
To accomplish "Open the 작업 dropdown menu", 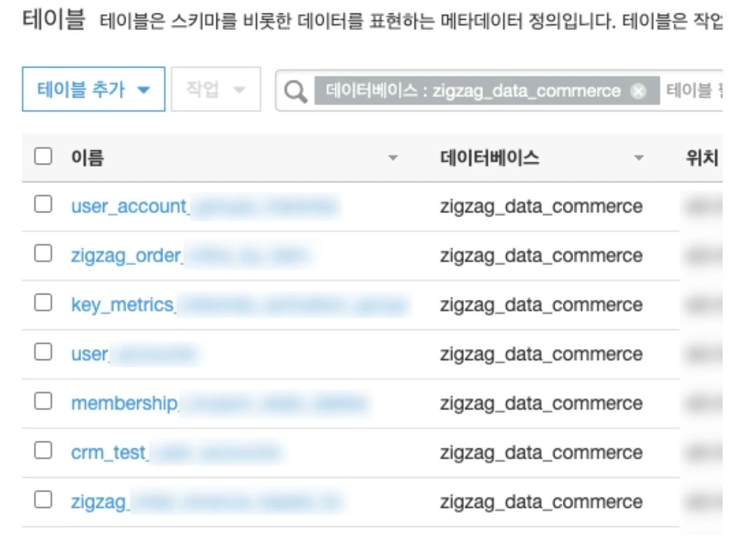I will 216,90.
